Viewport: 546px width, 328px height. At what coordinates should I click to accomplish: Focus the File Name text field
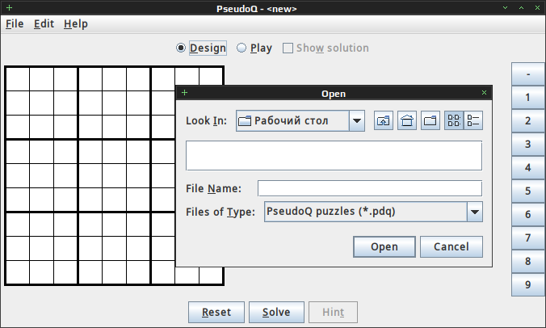(x=370, y=188)
